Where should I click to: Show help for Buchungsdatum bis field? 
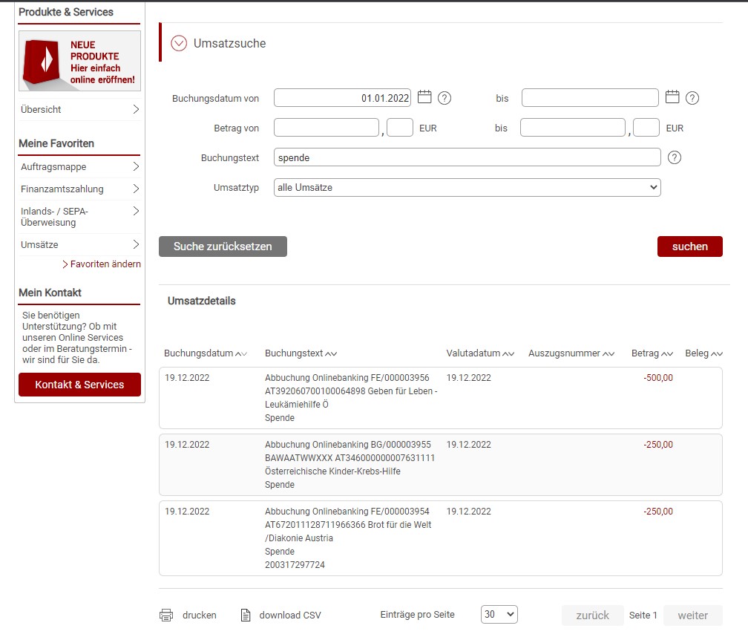tap(692, 98)
